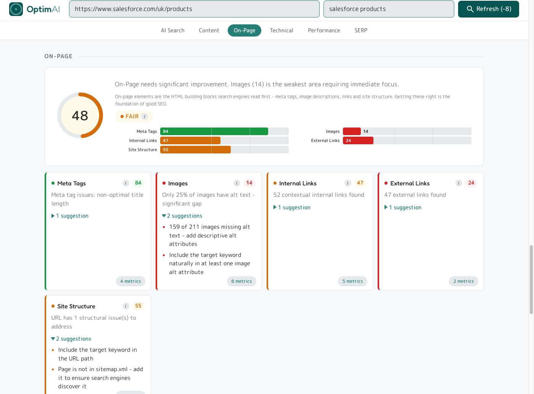Click the Internal Links card title
The image size is (534, 394).
point(298,183)
